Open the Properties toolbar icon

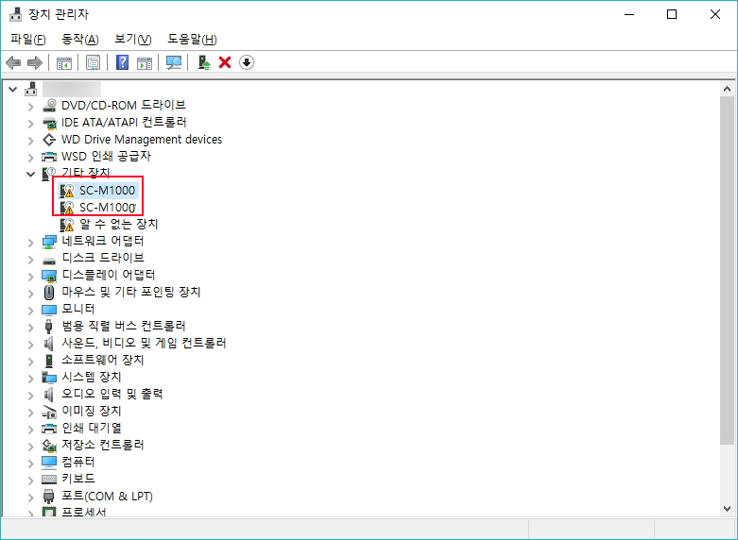(94, 62)
